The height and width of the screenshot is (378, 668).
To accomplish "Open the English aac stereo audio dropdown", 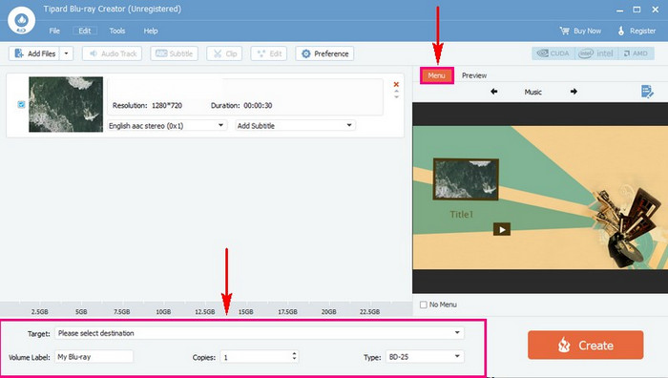I will (x=166, y=126).
